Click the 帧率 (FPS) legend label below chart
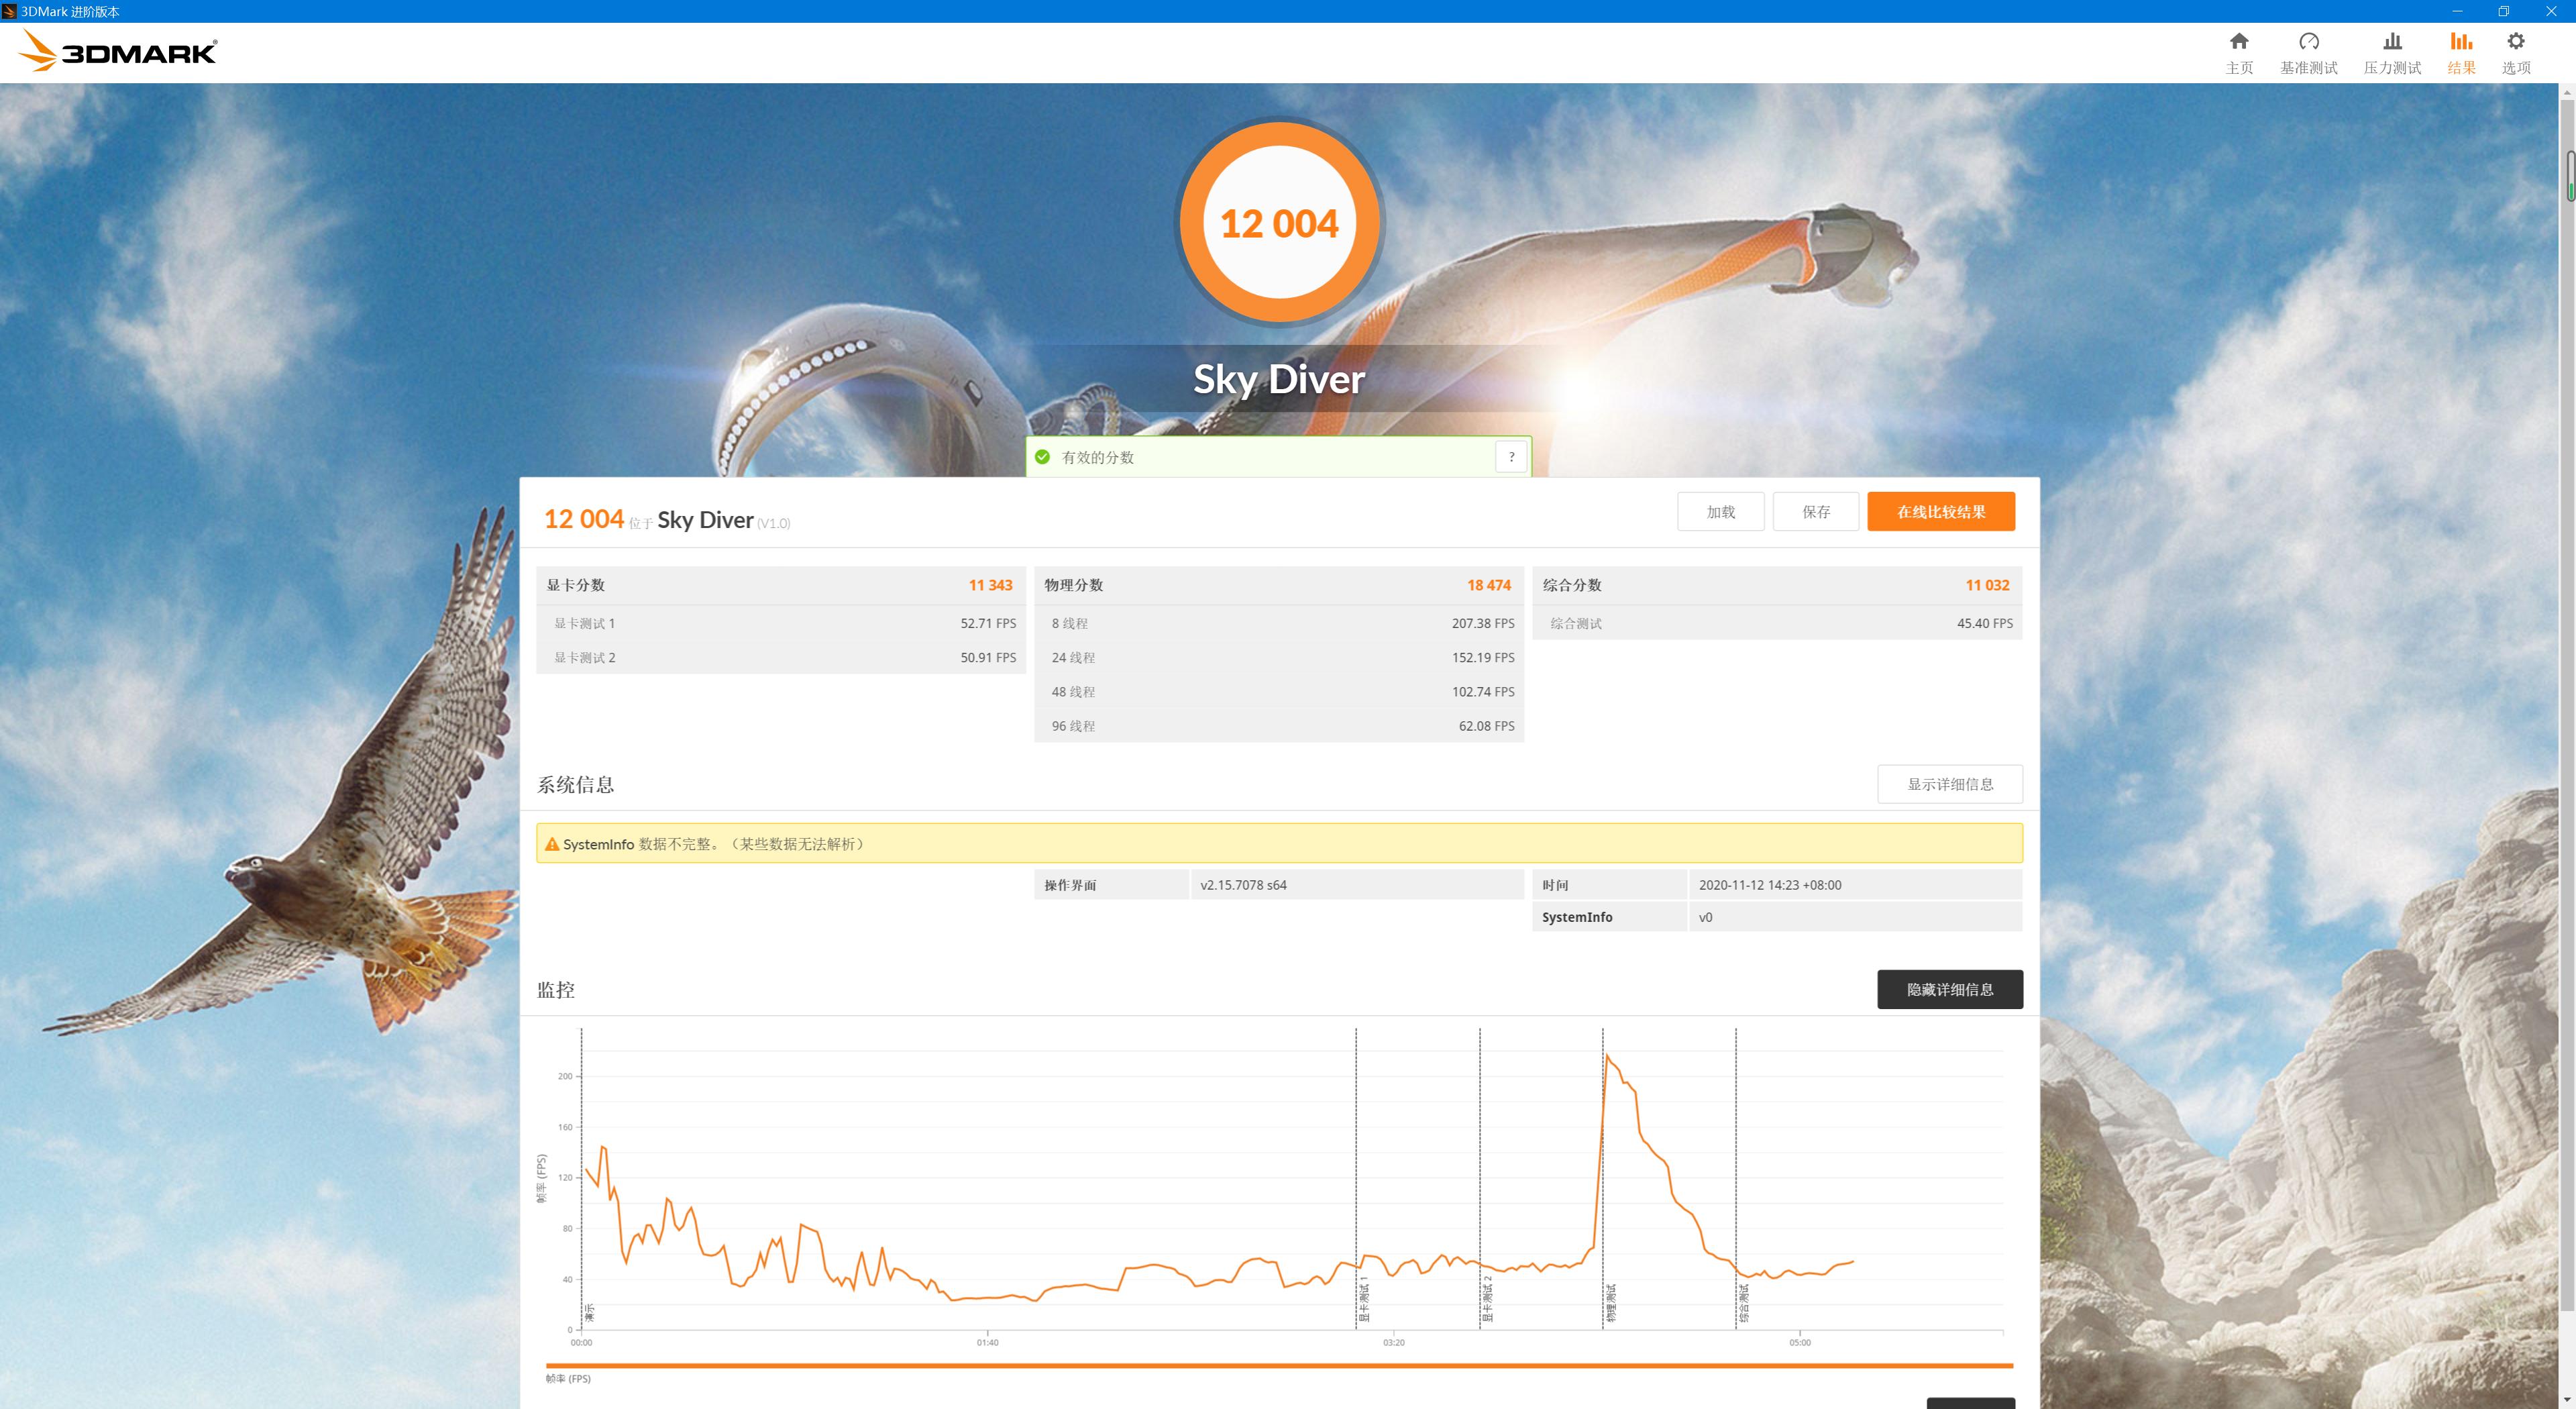The height and width of the screenshot is (1409, 2576). [568, 1378]
